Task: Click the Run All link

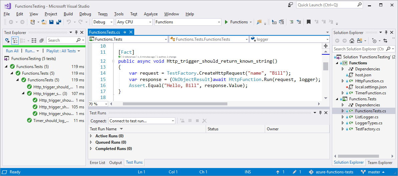Action: tap(12, 51)
